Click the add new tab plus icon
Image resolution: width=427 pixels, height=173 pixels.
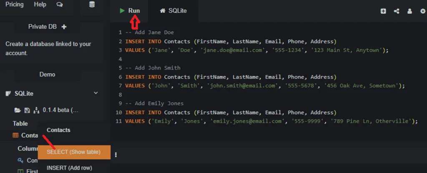point(383,11)
